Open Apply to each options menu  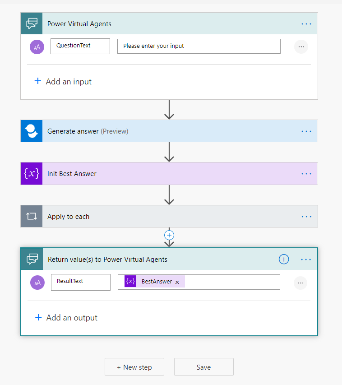(x=306, y=216)
